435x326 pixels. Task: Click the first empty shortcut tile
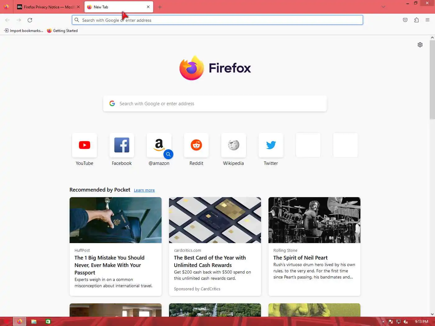pyautogui.click(x=308, y=145)
